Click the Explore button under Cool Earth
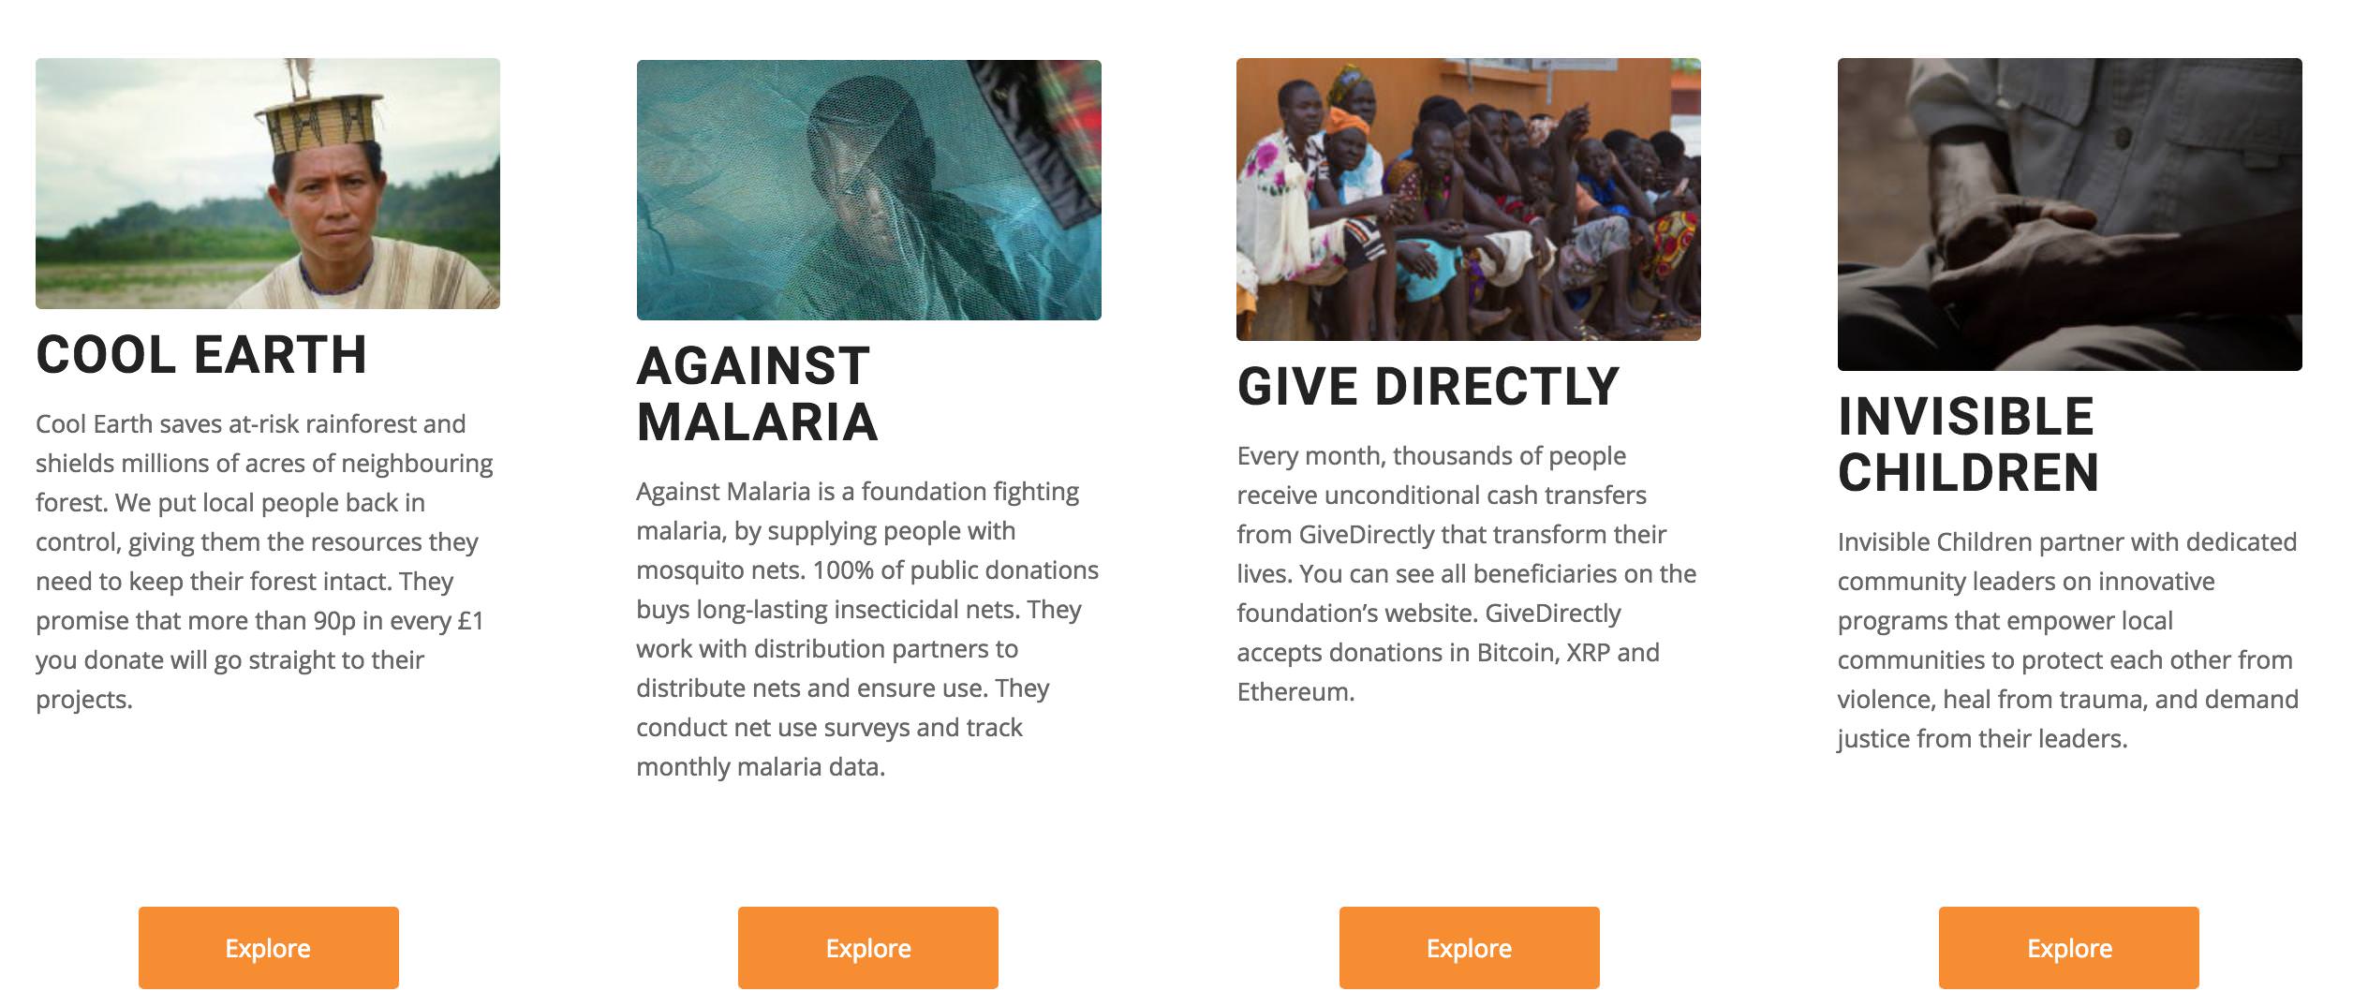Viewport: 2353px width, 1006px height. 268,947
